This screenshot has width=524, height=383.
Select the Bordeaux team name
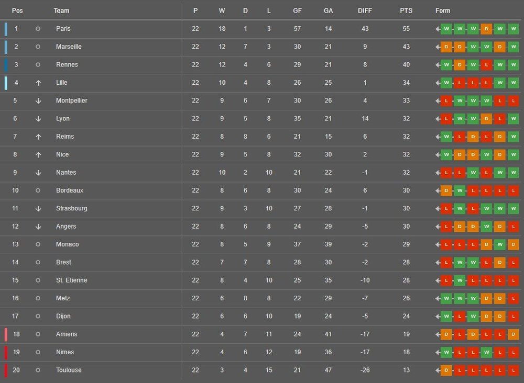tap(70, 190)
